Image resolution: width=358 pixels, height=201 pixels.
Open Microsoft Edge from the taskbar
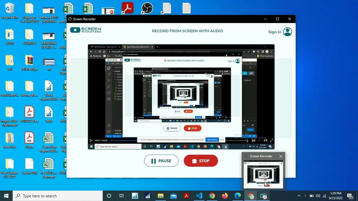[x=238, y=196]
